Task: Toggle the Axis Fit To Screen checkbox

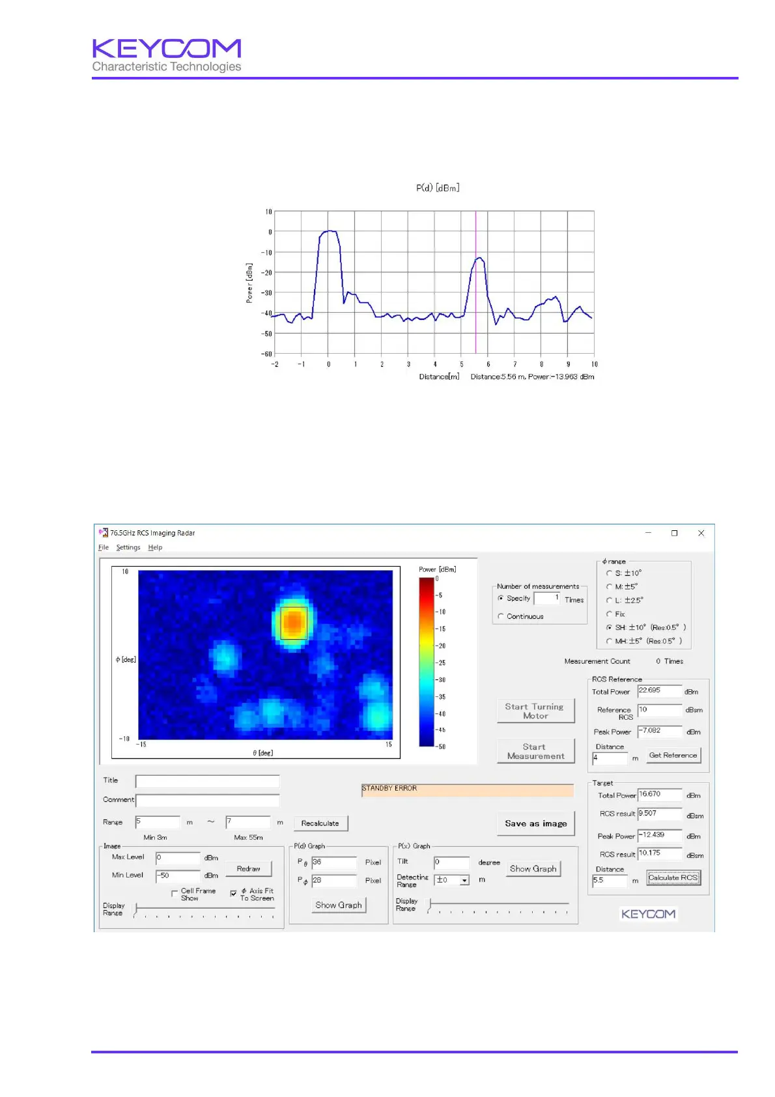Action: (x=233, y=894)
